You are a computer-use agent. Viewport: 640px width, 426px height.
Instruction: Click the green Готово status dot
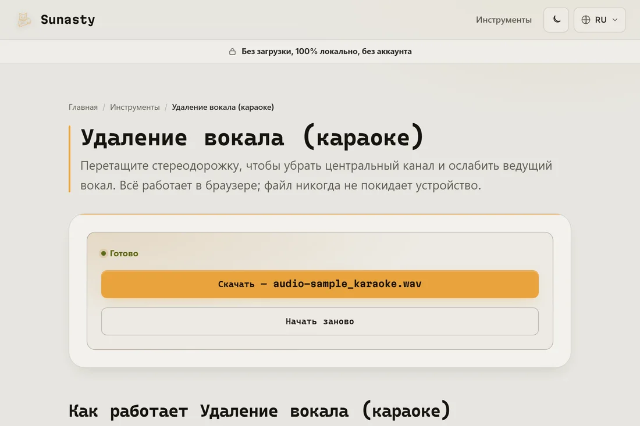[104, 253]
